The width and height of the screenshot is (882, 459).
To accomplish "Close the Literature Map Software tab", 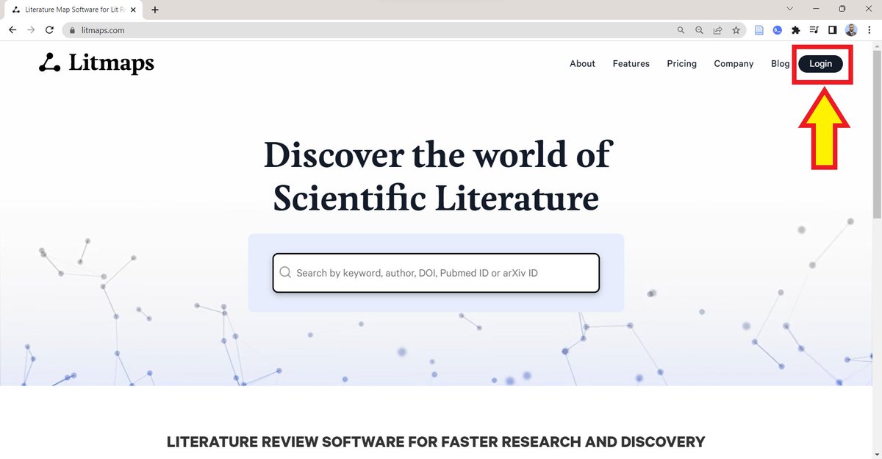I will pos(133,10).
